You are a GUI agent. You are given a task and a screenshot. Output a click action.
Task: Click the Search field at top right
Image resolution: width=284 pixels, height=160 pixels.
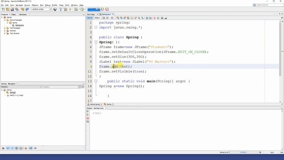(268, 5)
